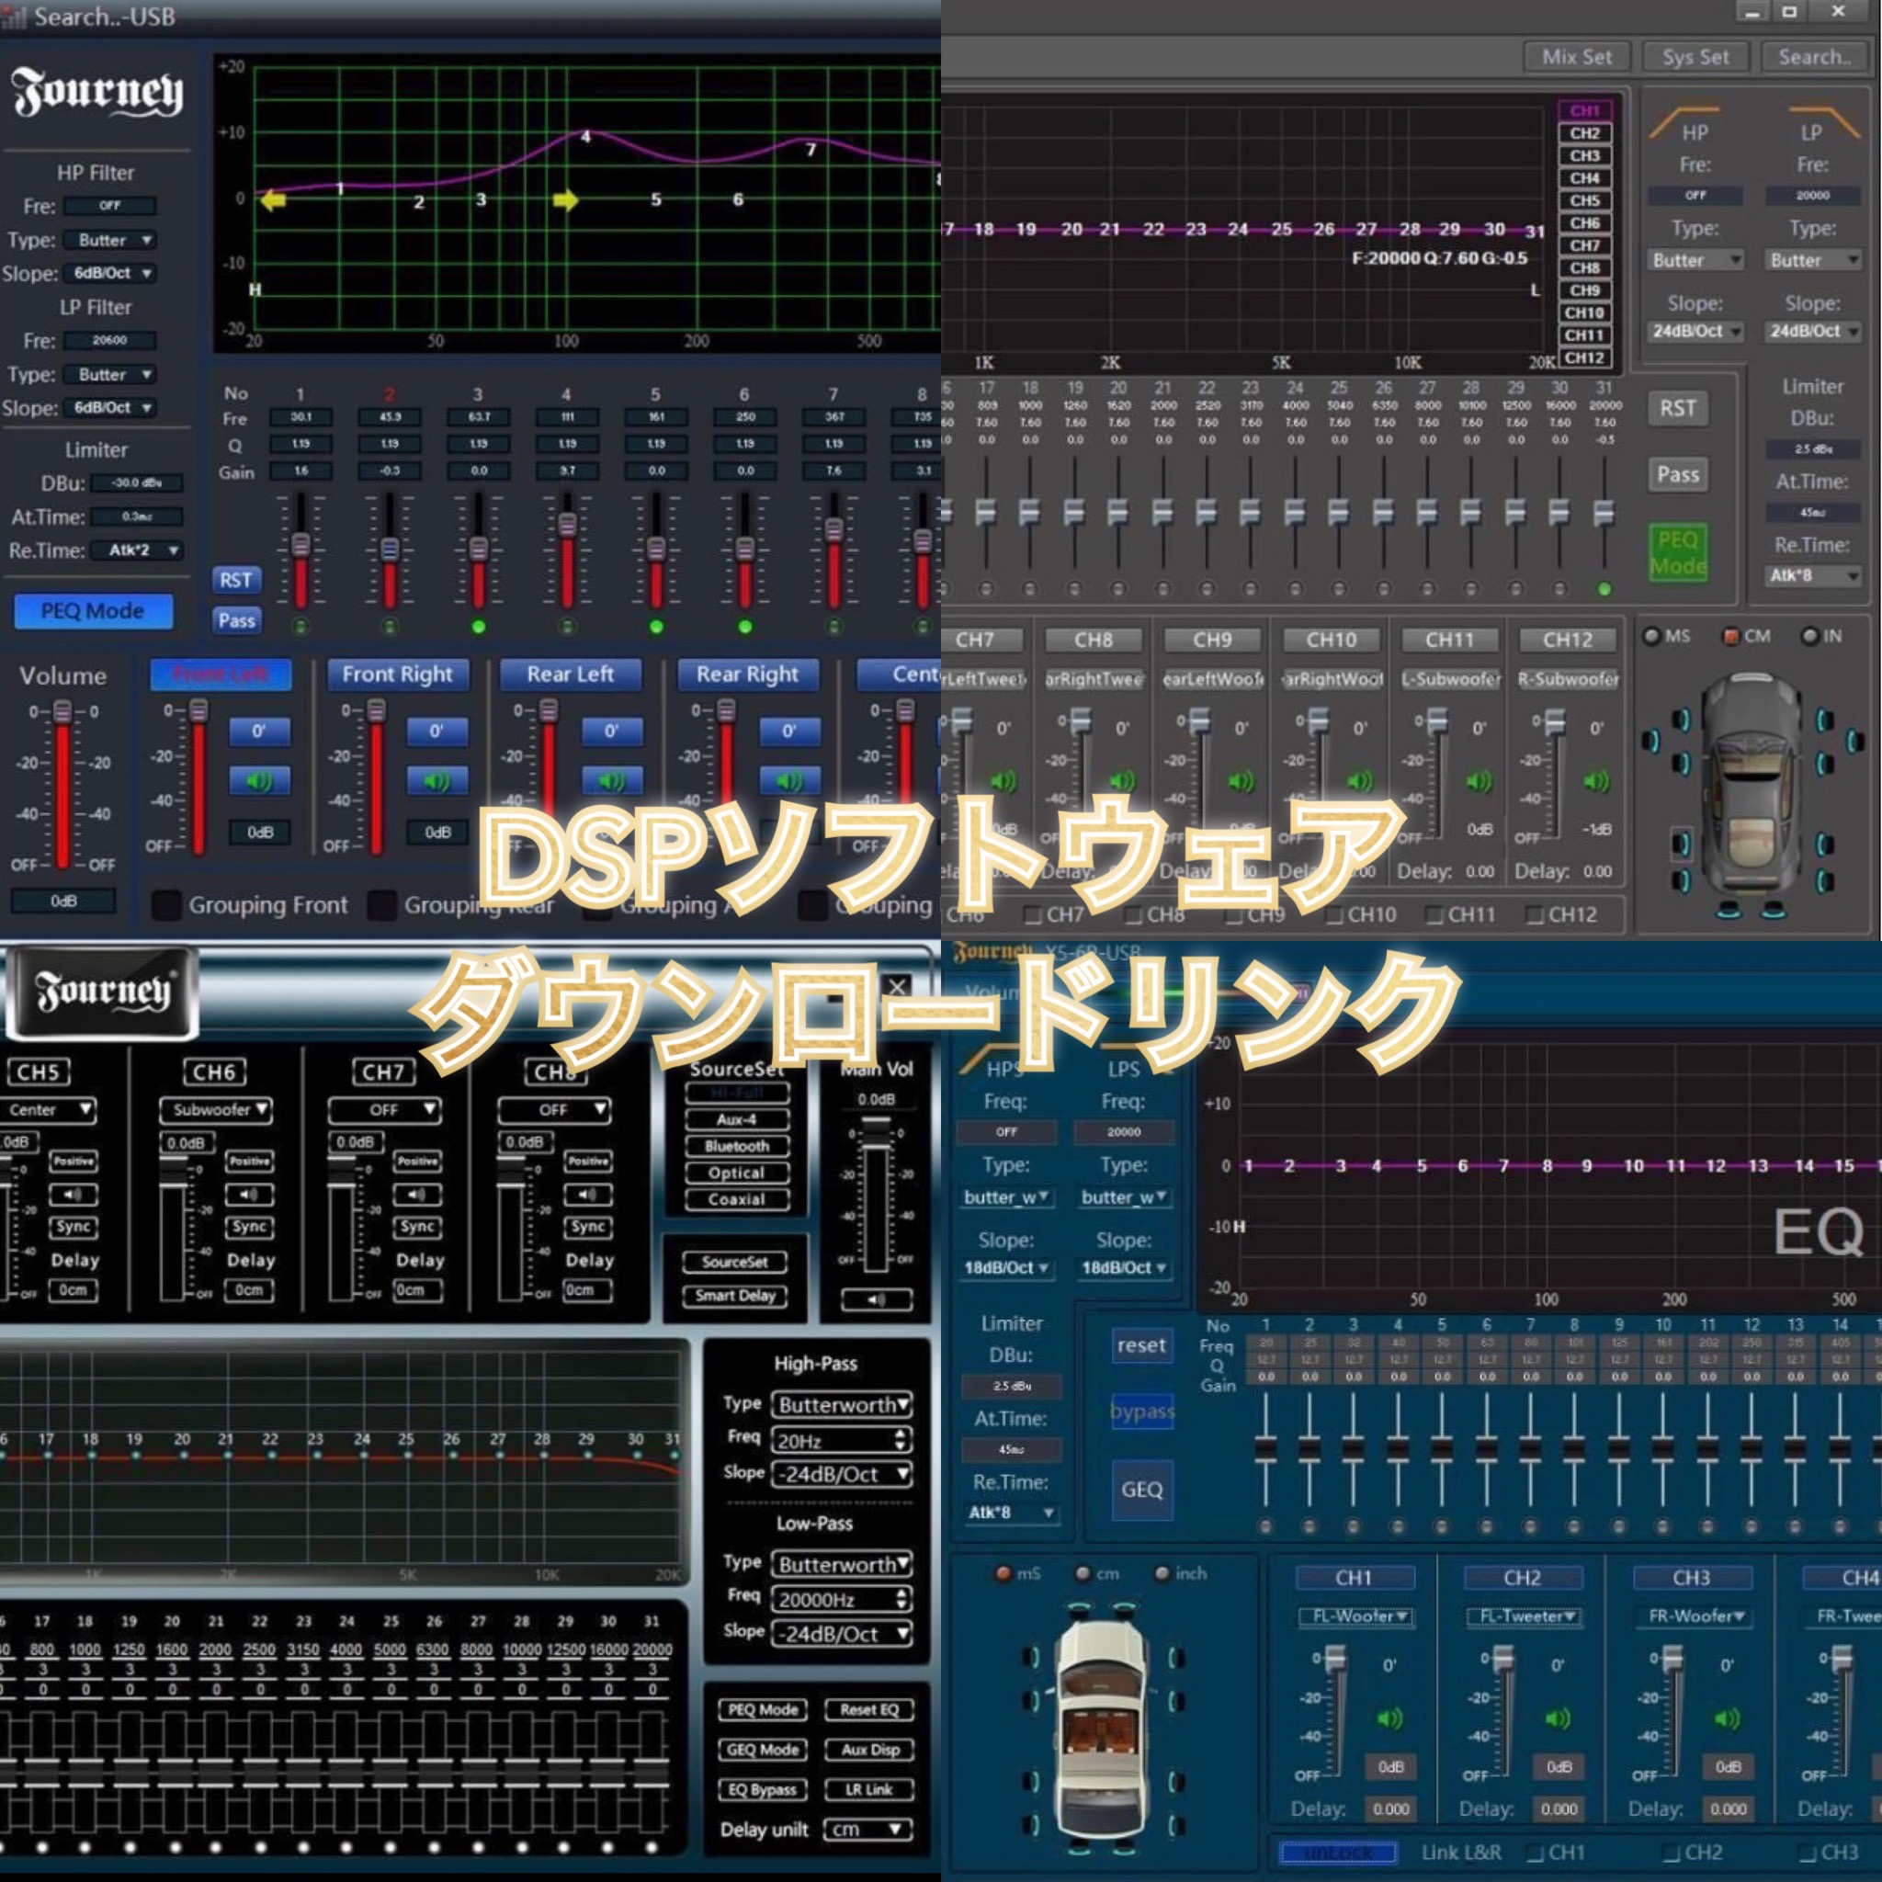Select inch delay radio in blue window
Viewport: 1882px width, 1882px height.
pyautogui.click(x=1162, y=1573)
